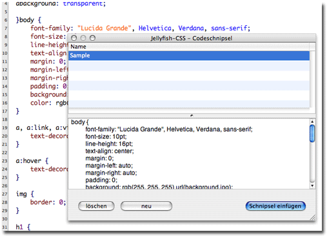Click font-family line in snippet preview
This screenshot has height=236, width=329.
click(x=169, y=129)
